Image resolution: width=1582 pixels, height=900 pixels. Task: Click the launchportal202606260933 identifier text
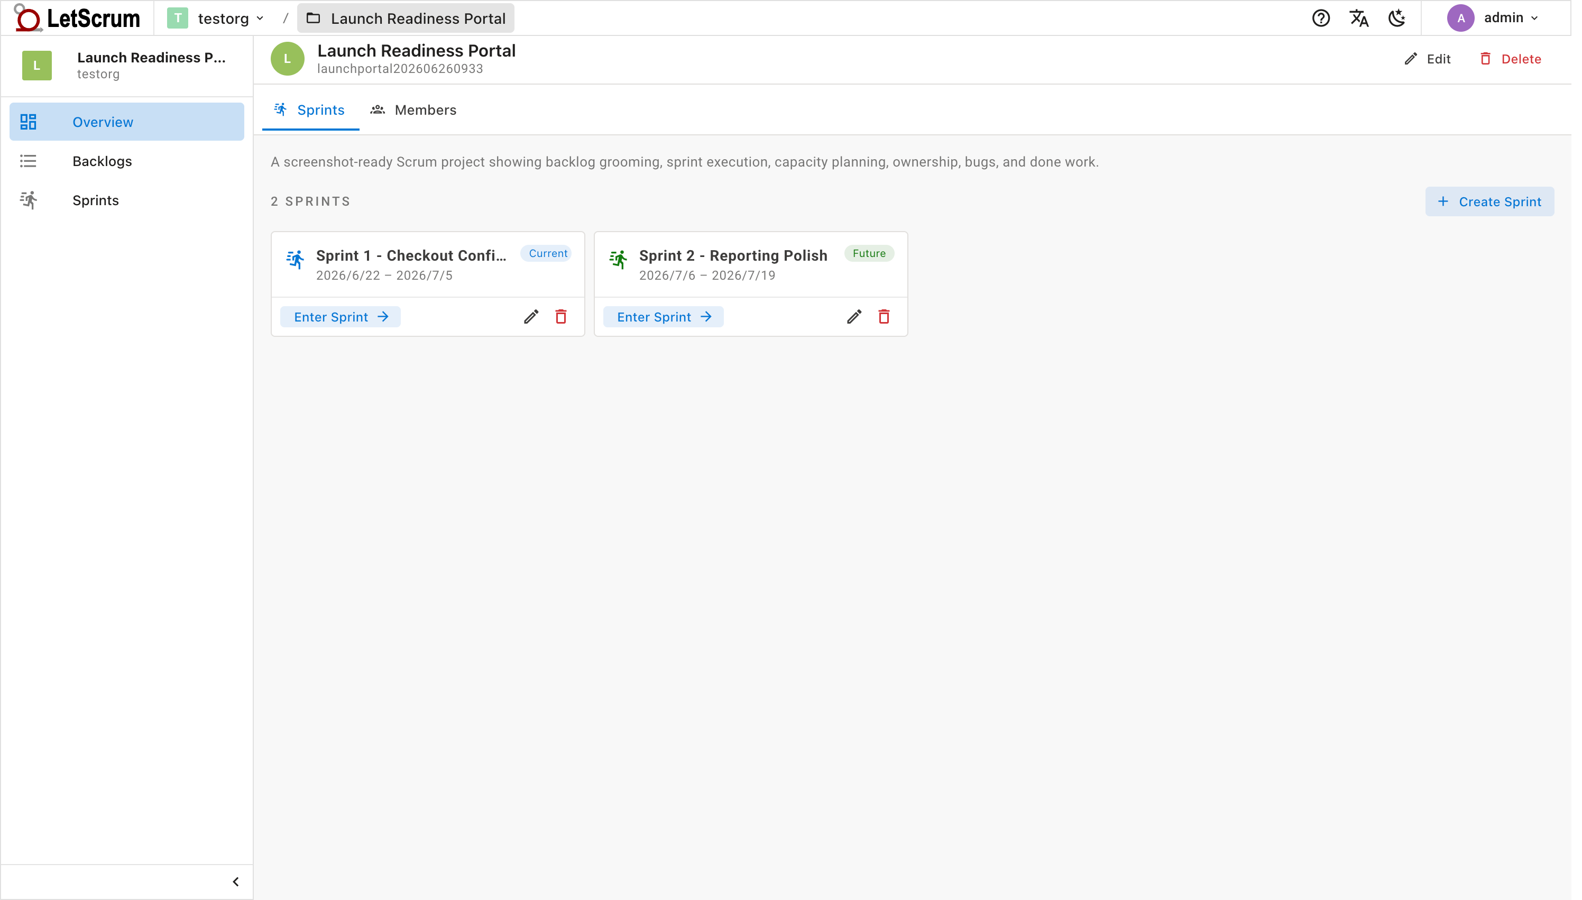400,69
